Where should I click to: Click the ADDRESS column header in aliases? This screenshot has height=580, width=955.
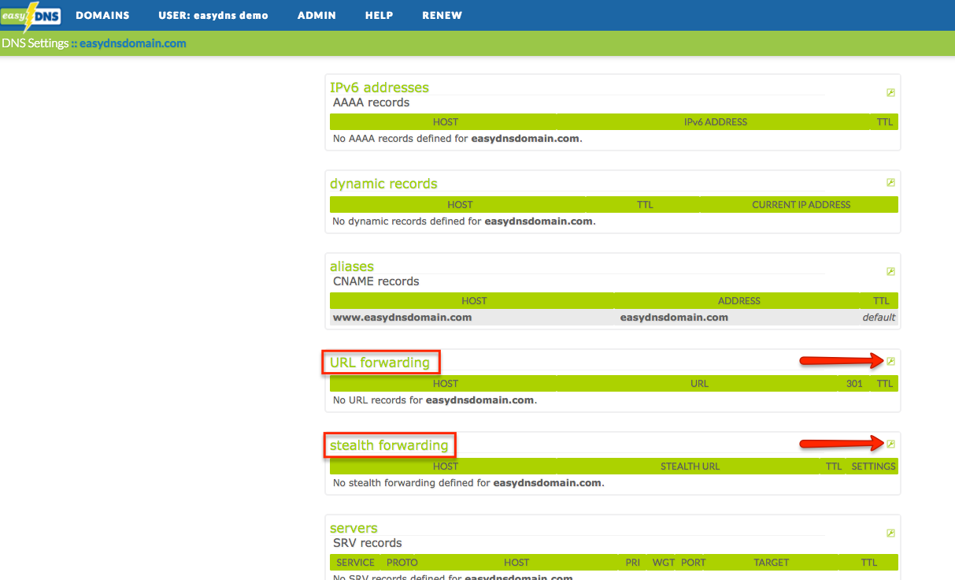pos(738,301)
